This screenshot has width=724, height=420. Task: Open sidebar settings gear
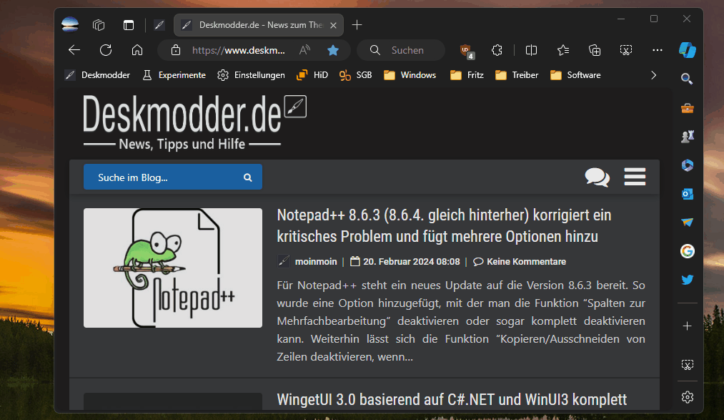pos(687,397)
